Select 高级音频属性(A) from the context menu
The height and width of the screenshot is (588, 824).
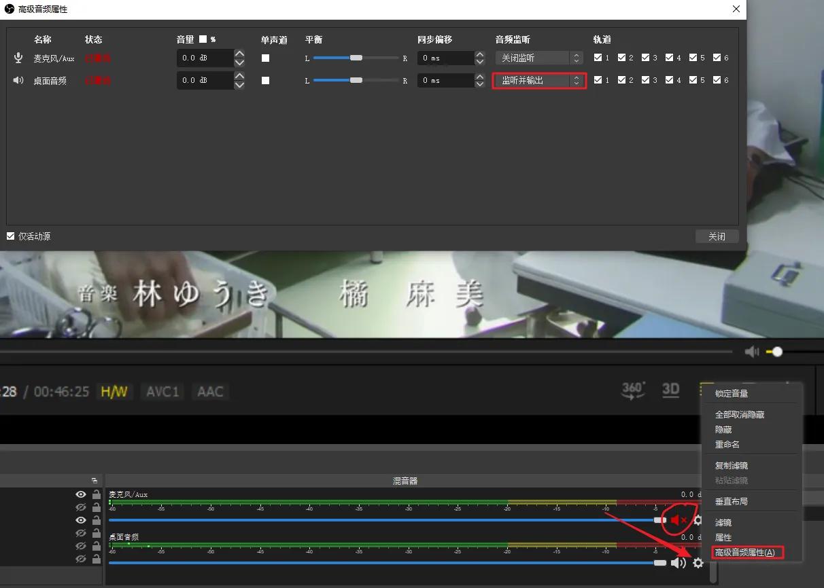coord(744,552)
